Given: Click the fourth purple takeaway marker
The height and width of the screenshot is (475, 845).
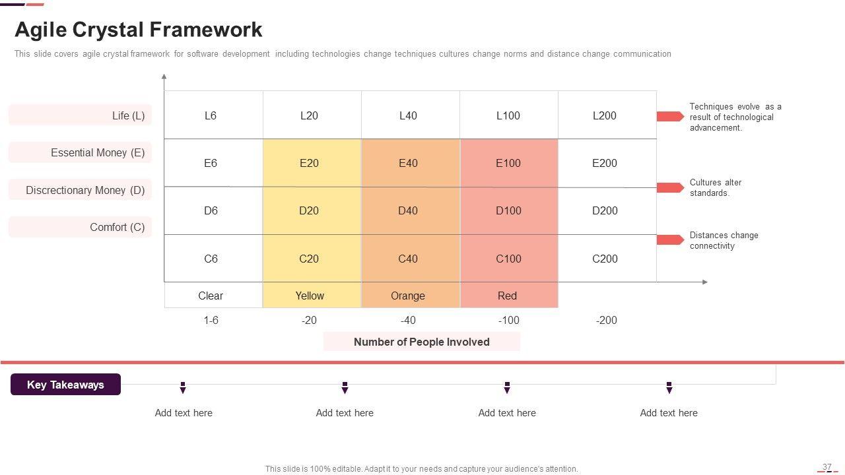Looking at the screenshot, I should 669,388.
